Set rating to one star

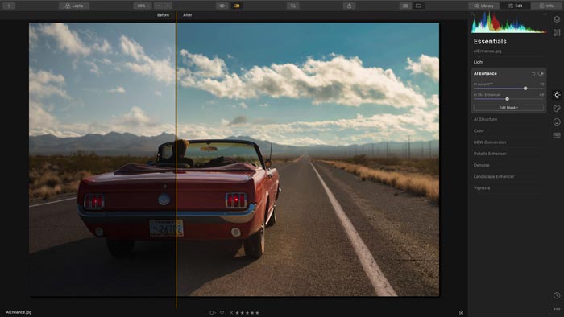237,313
